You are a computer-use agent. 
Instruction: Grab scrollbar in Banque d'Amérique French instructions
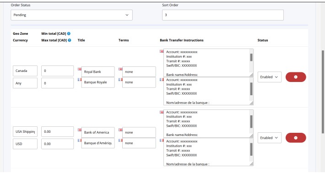251,149
